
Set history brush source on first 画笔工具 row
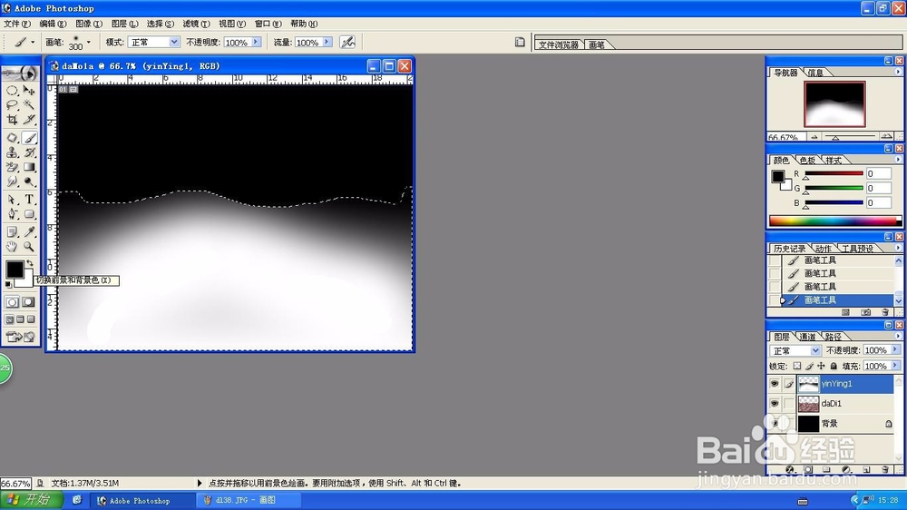click(775, 260)
